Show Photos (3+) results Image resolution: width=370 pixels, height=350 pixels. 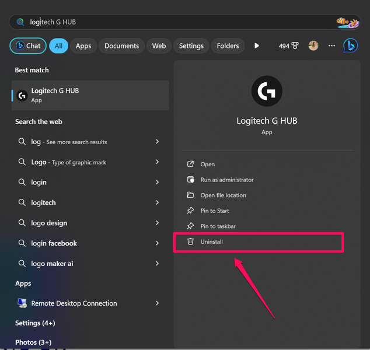click(33, 342)
